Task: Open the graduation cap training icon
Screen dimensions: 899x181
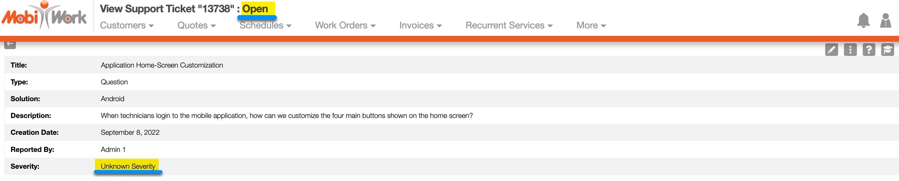Action: [887, 50]
